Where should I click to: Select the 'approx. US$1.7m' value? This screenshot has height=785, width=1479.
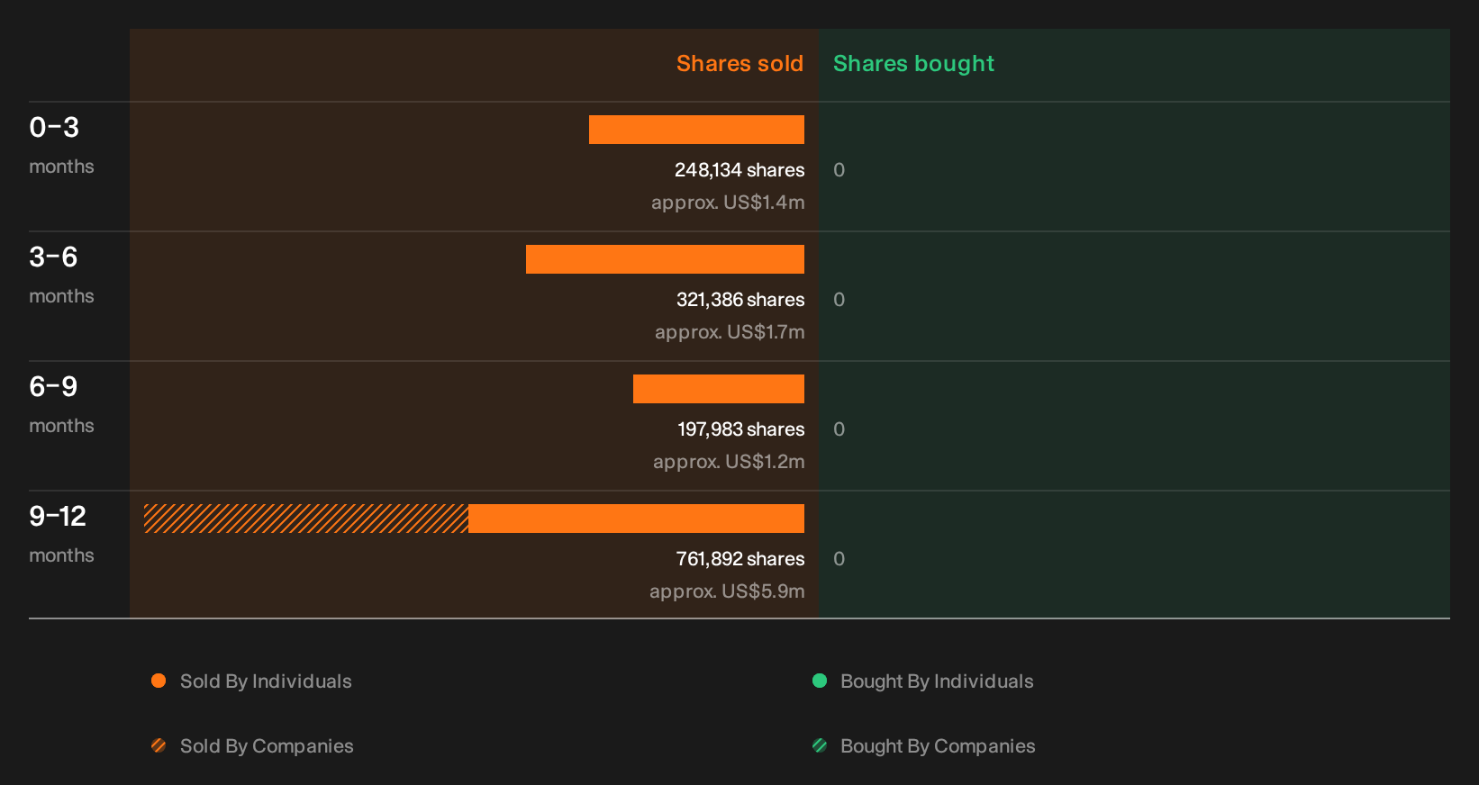[x=730, y=332]
